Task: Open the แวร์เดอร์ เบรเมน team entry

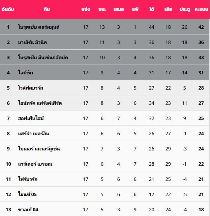Action: 35,164
